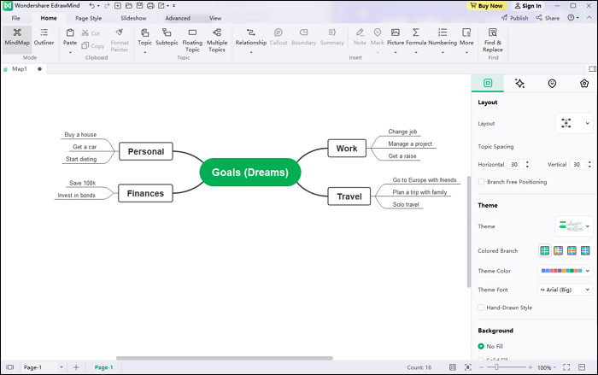Click the Redo arrow
The width and height of the screenshot is (598, 375).
pyautogui.click(x=107, y=6)
